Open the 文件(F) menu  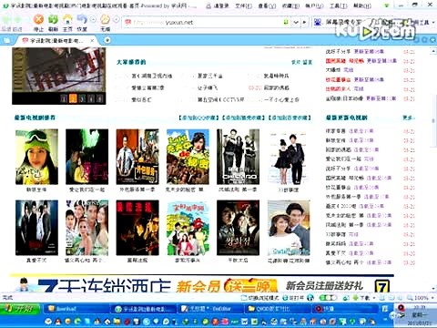click(244, 5)
